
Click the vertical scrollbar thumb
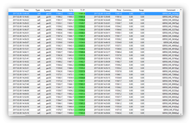click(181, 66)
